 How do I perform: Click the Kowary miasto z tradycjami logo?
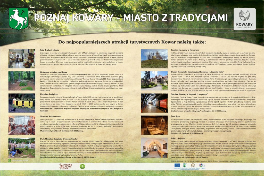[244, 19]
